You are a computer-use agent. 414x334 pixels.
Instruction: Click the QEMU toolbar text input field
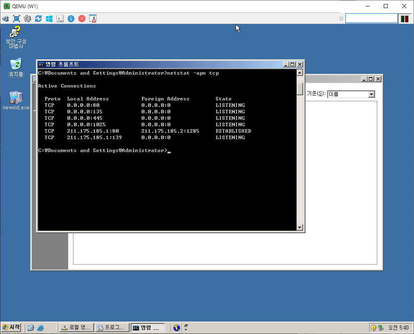tap(372, 19)
